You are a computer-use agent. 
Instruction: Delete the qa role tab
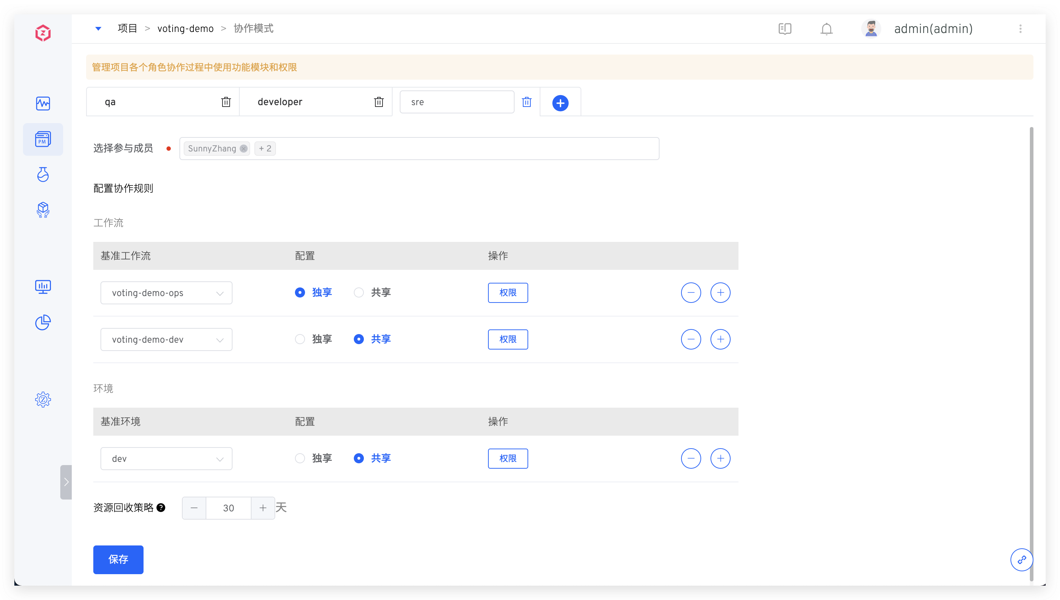(226, 102)
